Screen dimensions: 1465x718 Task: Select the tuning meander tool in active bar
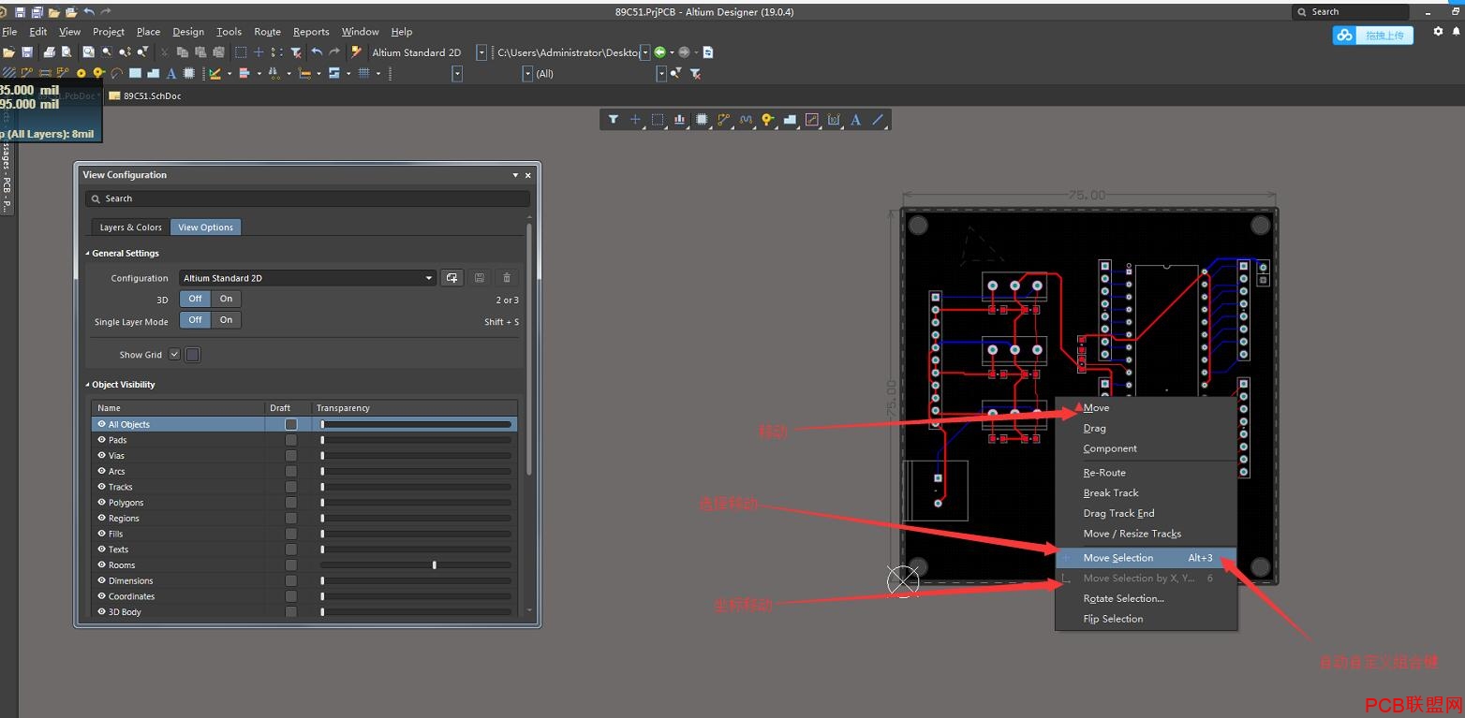pos(746,120)
